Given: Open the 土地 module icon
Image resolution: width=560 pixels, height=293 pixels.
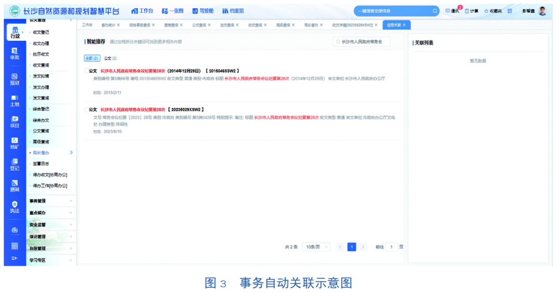Looking at the screenshot, I should [15, 100].
